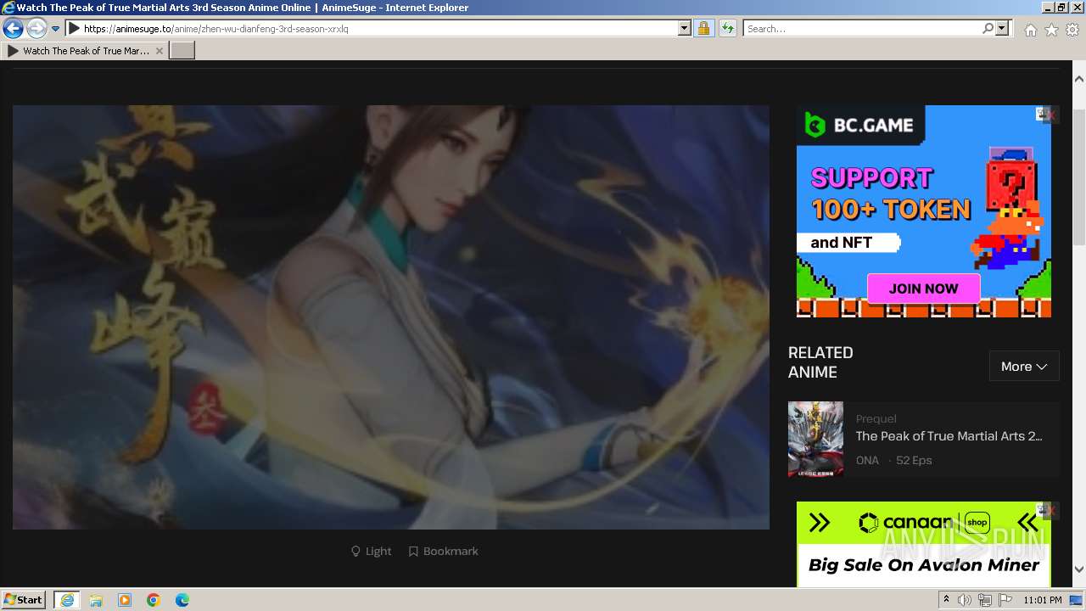Open the Home page icon

pos(1030,30)
